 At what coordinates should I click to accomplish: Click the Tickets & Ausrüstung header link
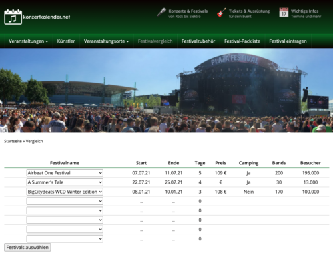(249, 11)
